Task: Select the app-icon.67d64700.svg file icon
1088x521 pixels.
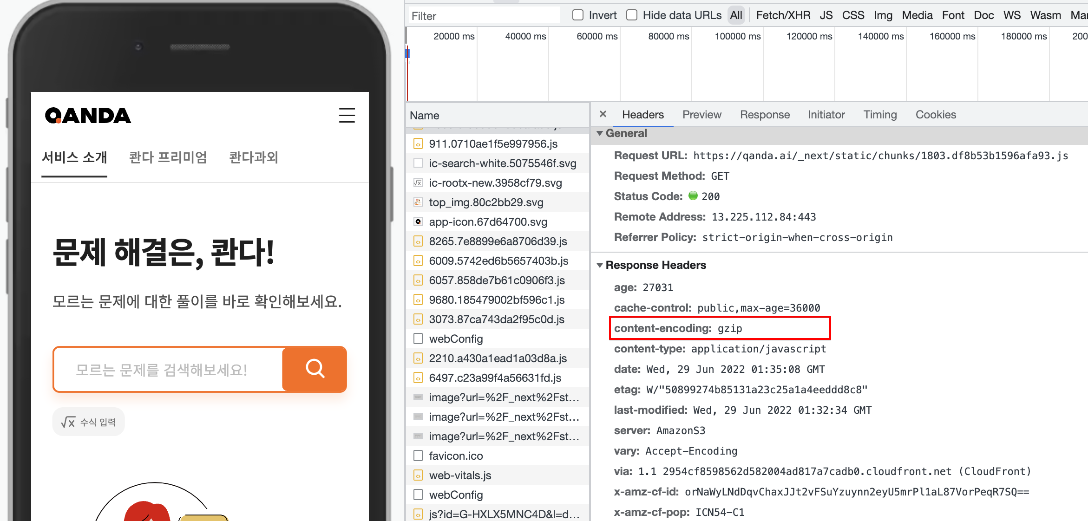Action: pyautogui.click(x=418, y=222)
